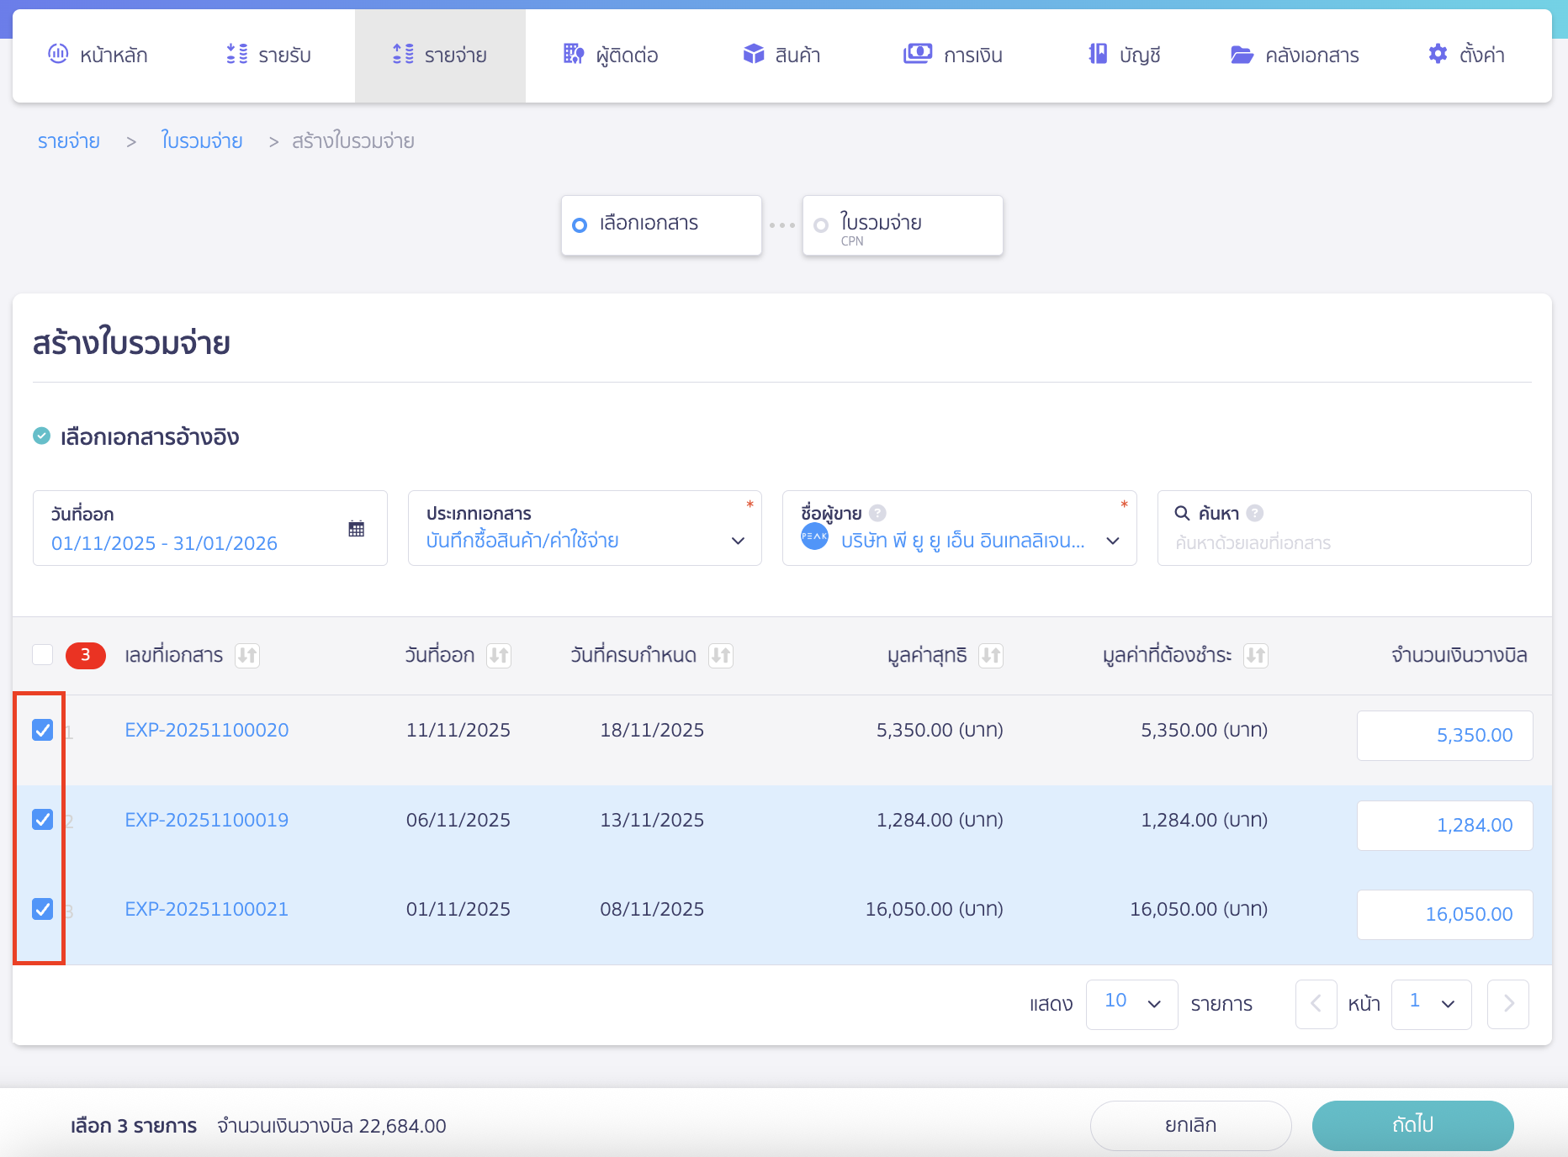The height and width of the screenshot is (1157, 1568).
Task: Uncheck the row for EXP-20251100019
Action: 43,819
